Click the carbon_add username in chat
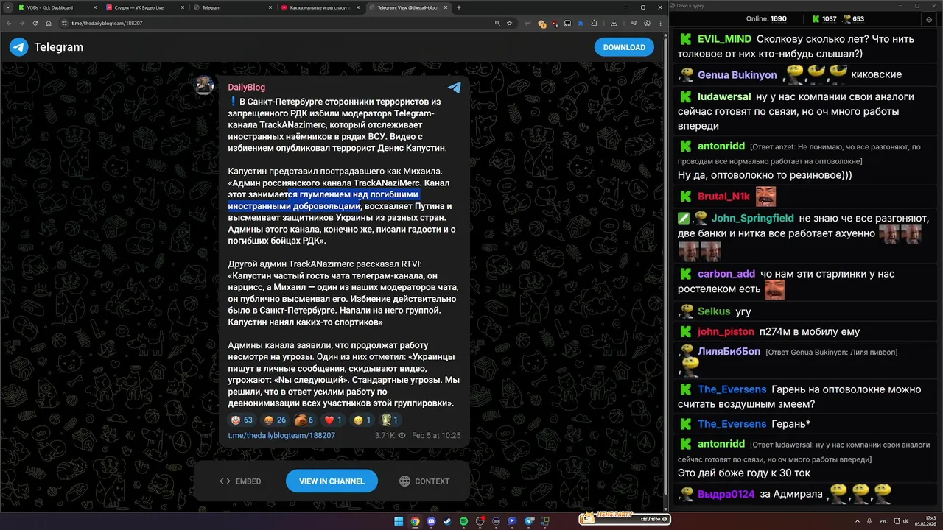The width and height of the screenshot is (943, 530). click(x=726, y=274)
